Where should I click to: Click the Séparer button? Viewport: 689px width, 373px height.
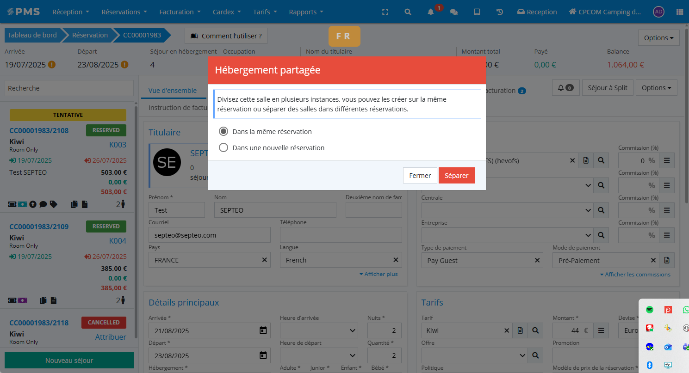click(456, 176)
